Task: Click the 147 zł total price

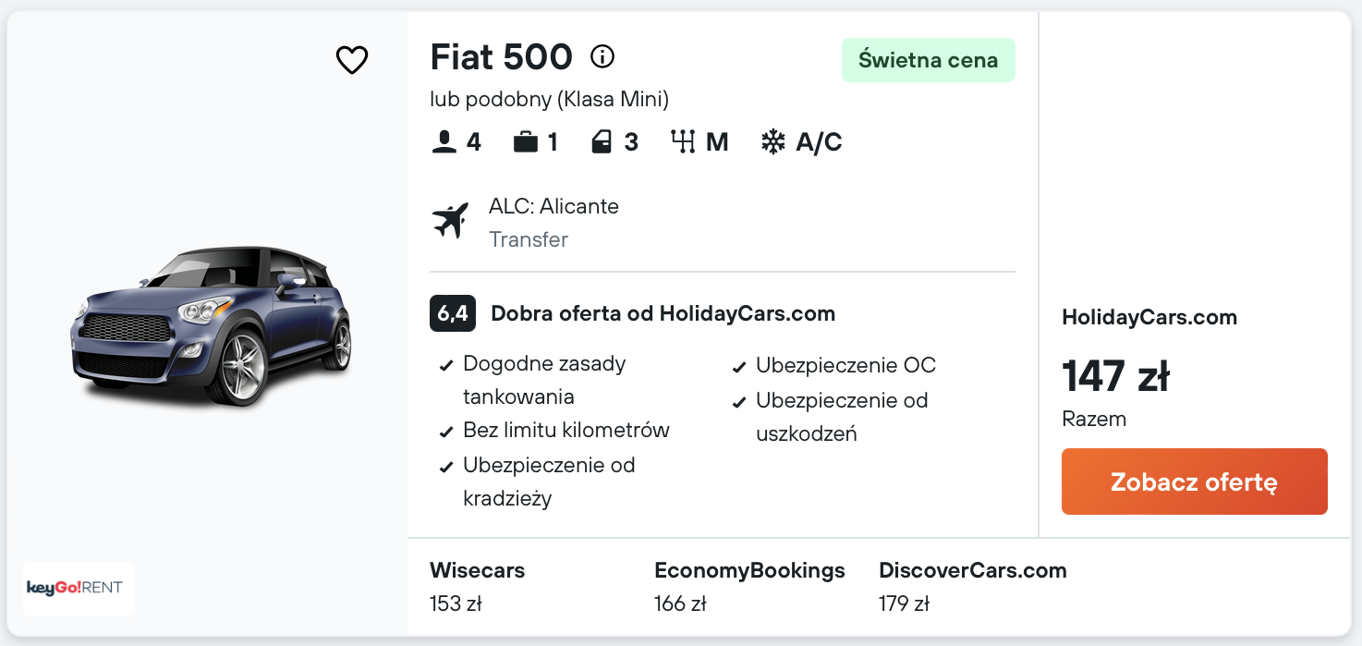Action: [x=1115, y=376]
